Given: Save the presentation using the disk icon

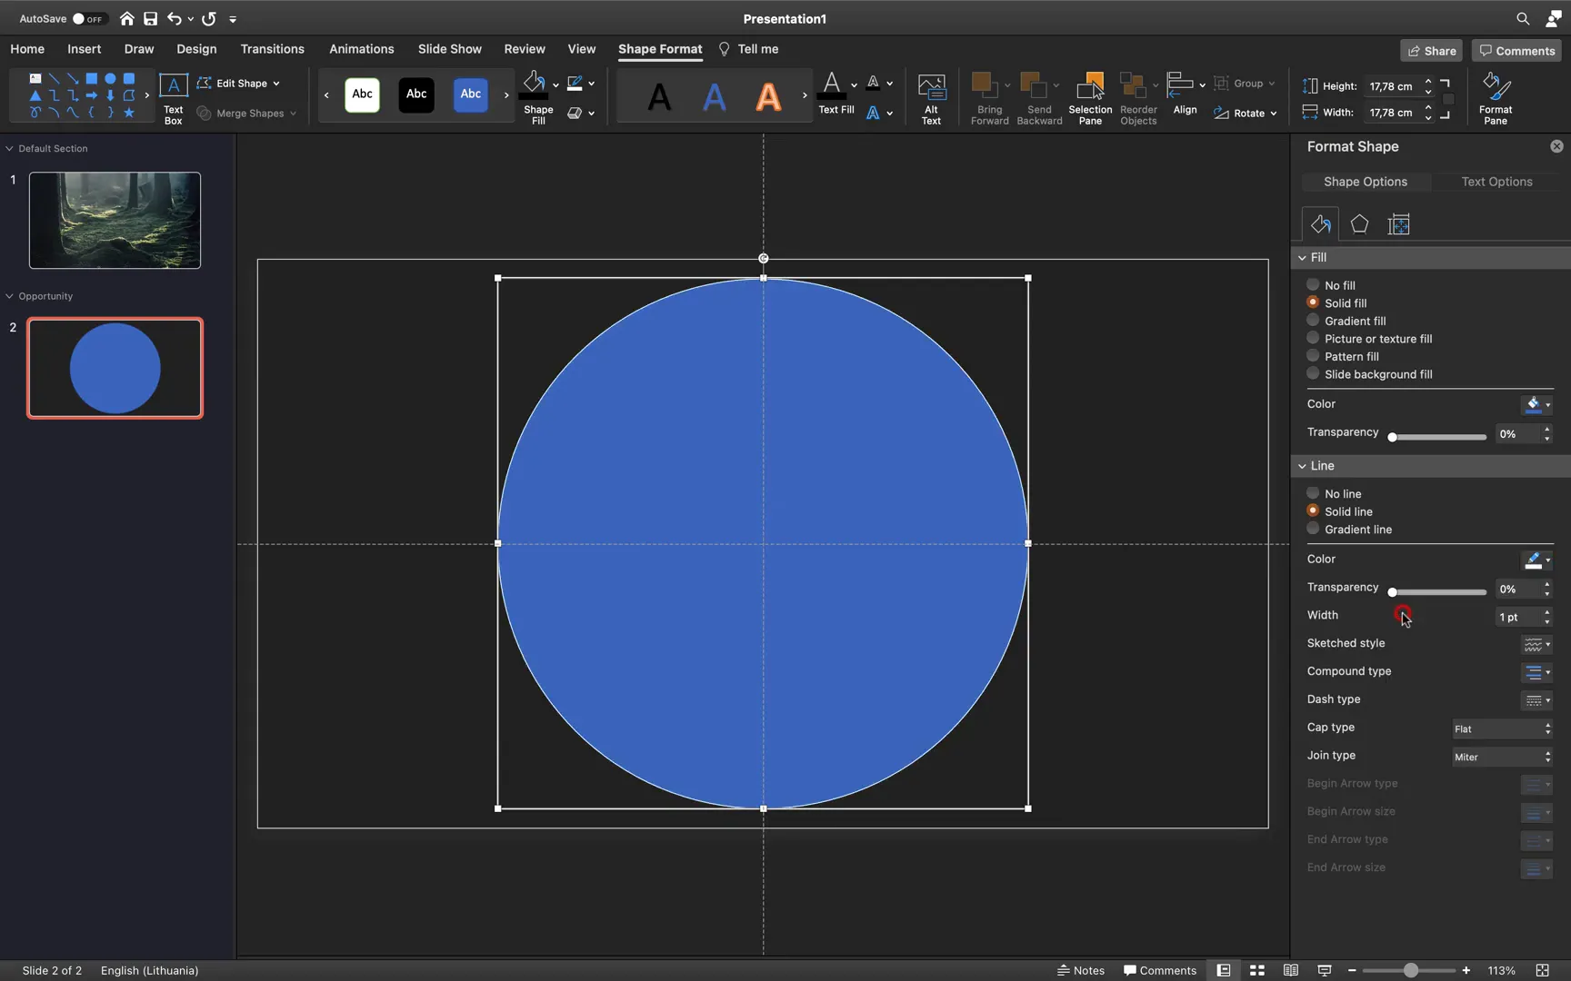Looking at the screenshot, I should pyautogui.click(x=150, y=18).
